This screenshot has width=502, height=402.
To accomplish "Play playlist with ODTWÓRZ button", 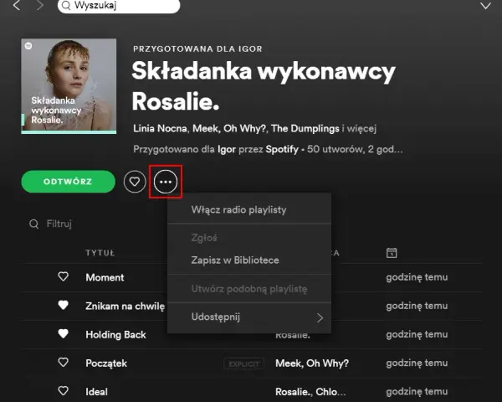I will 69,182.
